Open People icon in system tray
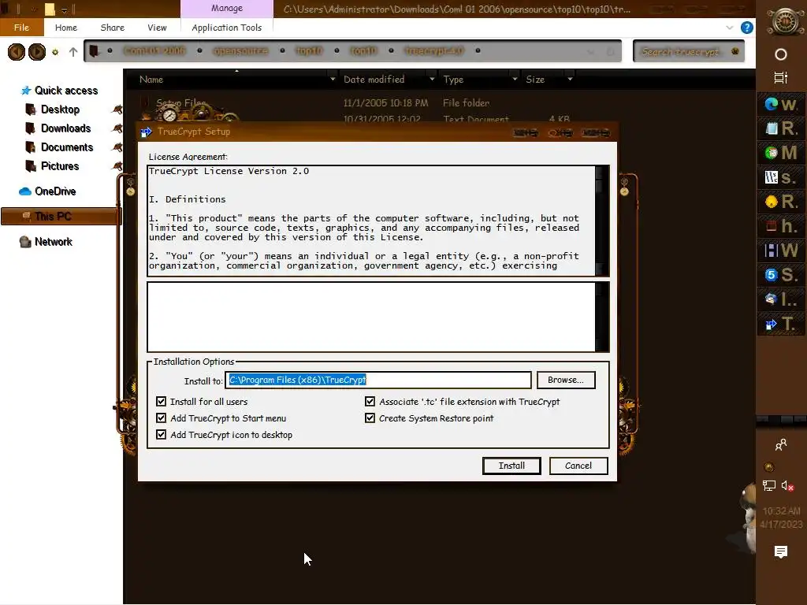 point(781,444)
